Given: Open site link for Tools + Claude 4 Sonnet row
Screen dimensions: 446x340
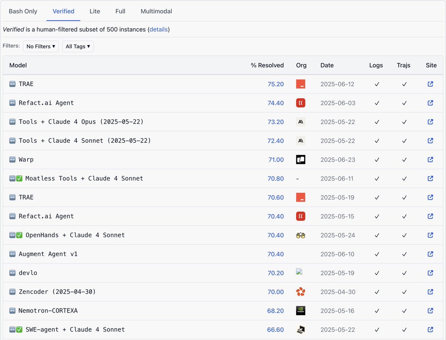Looking at the screenshot, I should pos(430,140).
